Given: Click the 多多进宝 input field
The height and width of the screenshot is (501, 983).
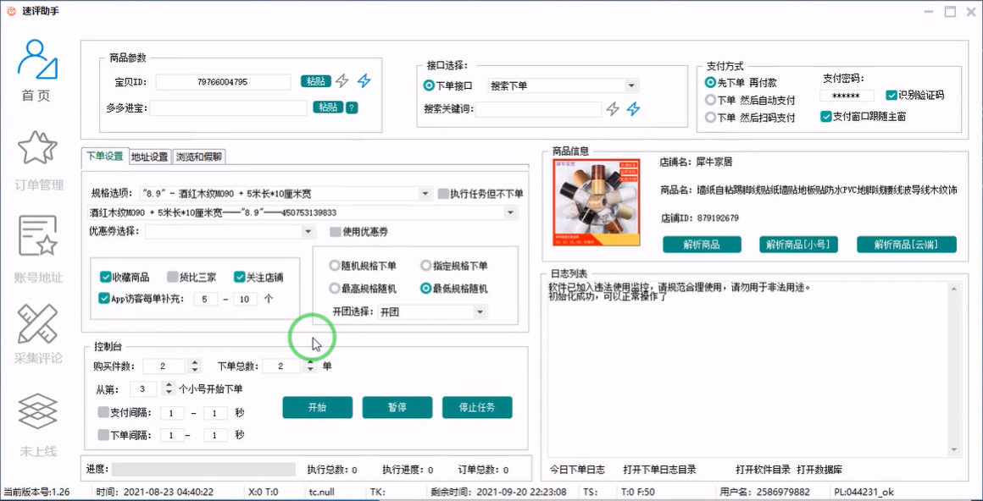Looking at the screenshot, I should (x=228, y=108).
